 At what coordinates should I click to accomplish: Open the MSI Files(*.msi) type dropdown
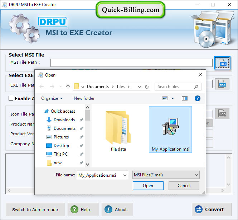point(166,175)
